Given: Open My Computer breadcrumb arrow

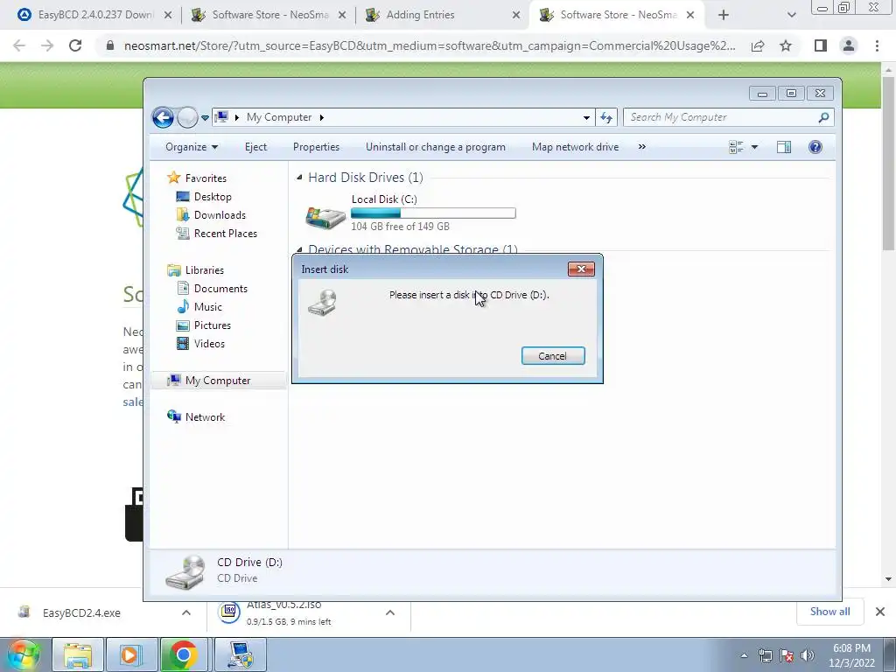Looking at the screenshot, I should [x=322, y=117].
